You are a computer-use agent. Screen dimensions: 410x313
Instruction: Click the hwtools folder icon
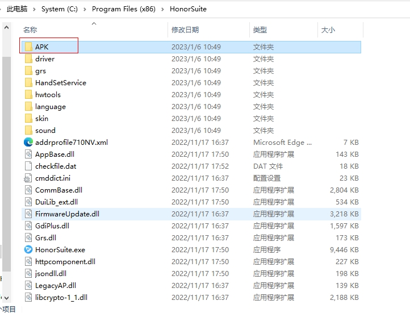pos(28,94)
